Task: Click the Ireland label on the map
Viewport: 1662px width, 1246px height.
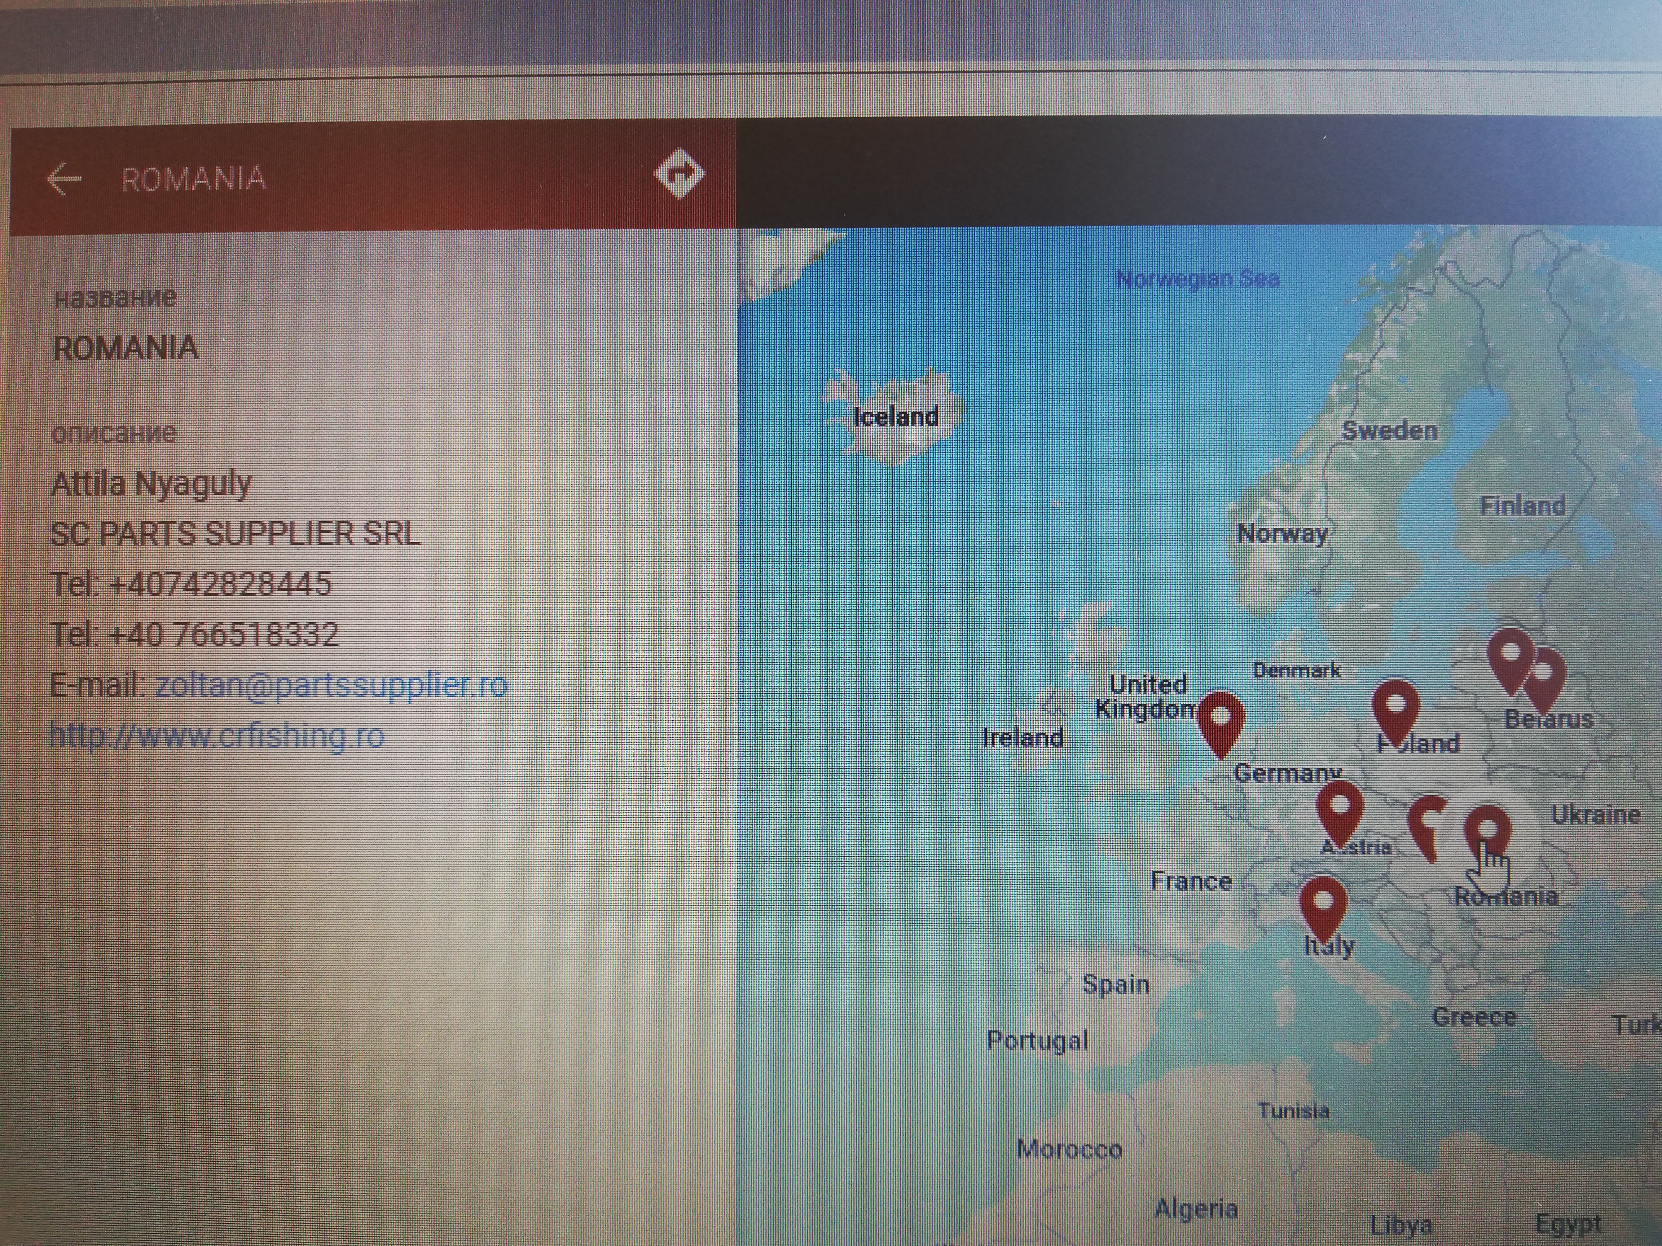Action: point(1023,738)
